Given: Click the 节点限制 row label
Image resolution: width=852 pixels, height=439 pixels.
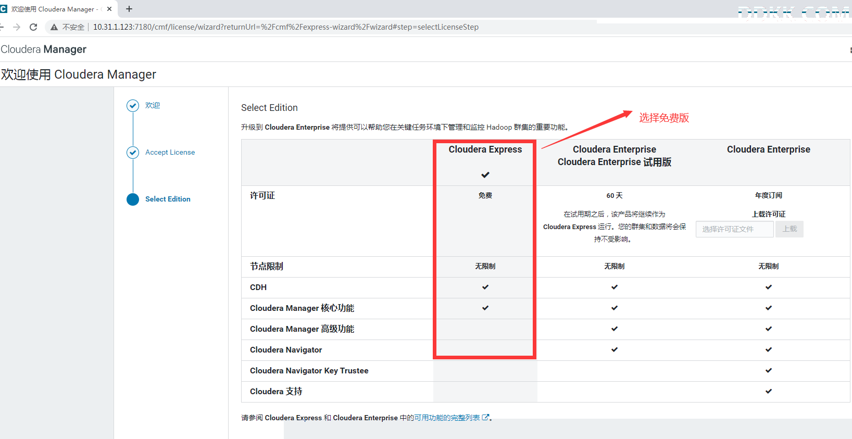Looking at the screenshot, I should click(267, 266).
